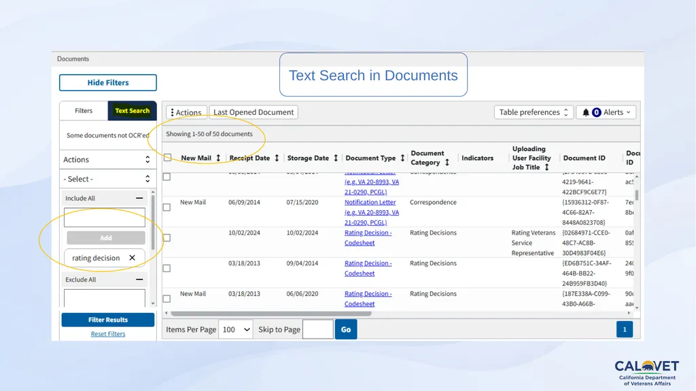Image resolution: width=696 pixels, height=391 pixels.
Task: Click the Reset Filters link
Action: click(x=108, y=334)
